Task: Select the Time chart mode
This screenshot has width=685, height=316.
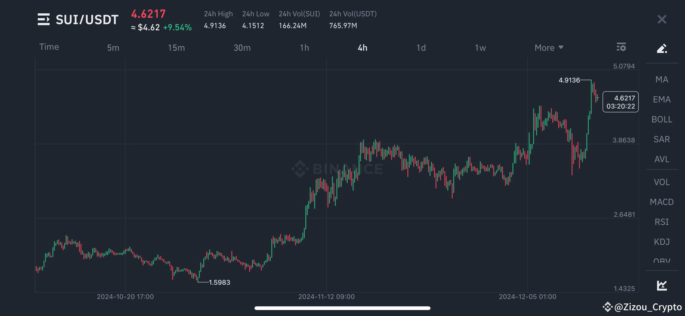Action: click(x=49, y=47)
